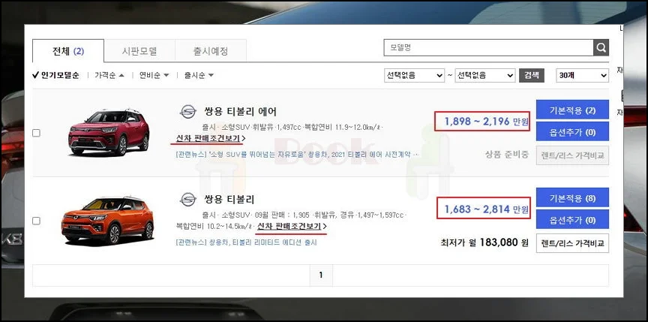The image size is (648, 322).
Task: Open 신차 판매조건보기 for 쌍용 티볼리
Action: [292, 226]
